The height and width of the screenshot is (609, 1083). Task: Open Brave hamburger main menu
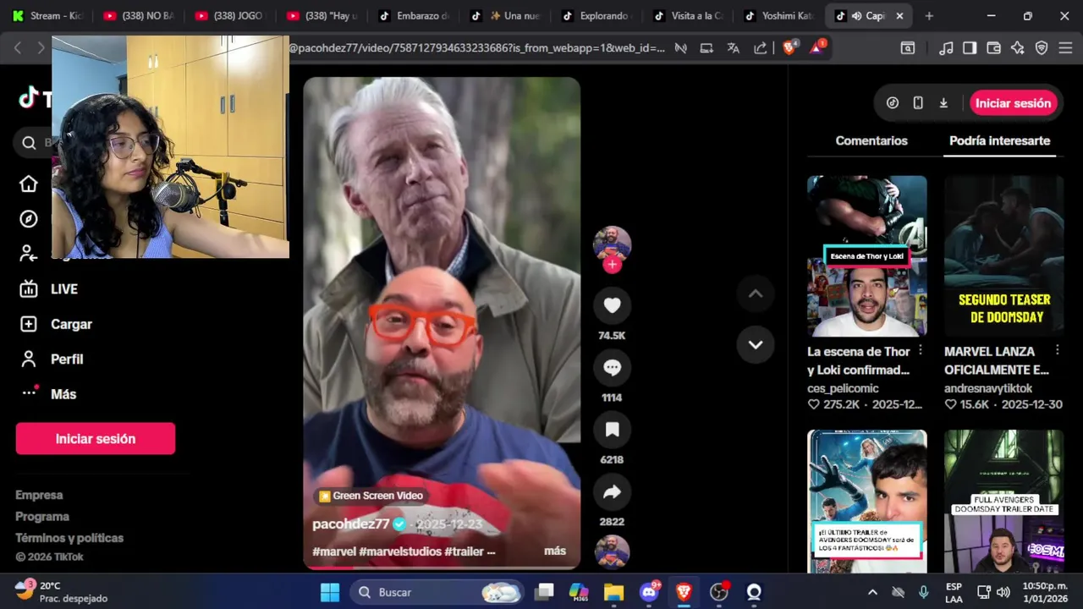point(1065,48)
